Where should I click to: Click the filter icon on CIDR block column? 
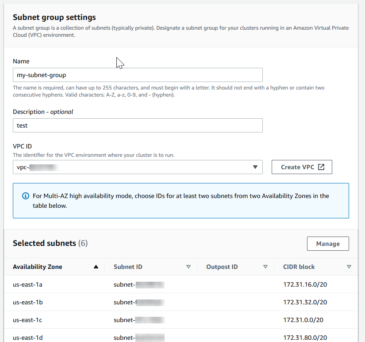point(349,266)
